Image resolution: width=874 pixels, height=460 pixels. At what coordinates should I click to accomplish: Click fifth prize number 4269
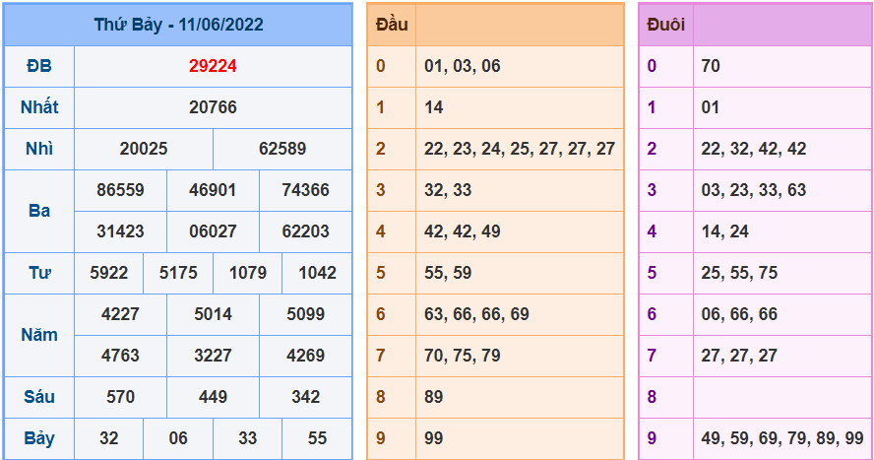click(x=305, y=356)
